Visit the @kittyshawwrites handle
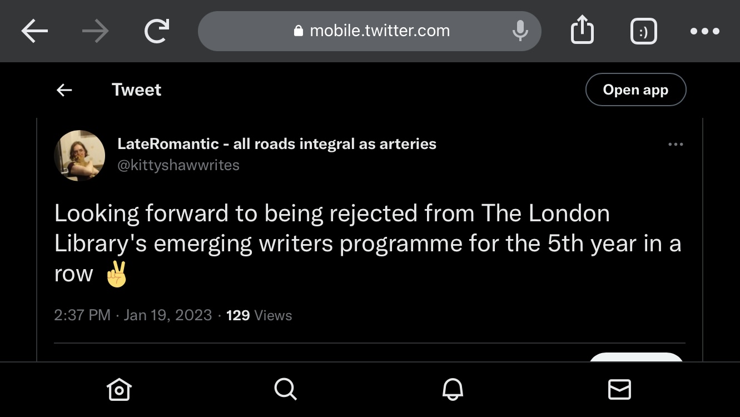This screenshot has width=740, height=417. (178, 165)
